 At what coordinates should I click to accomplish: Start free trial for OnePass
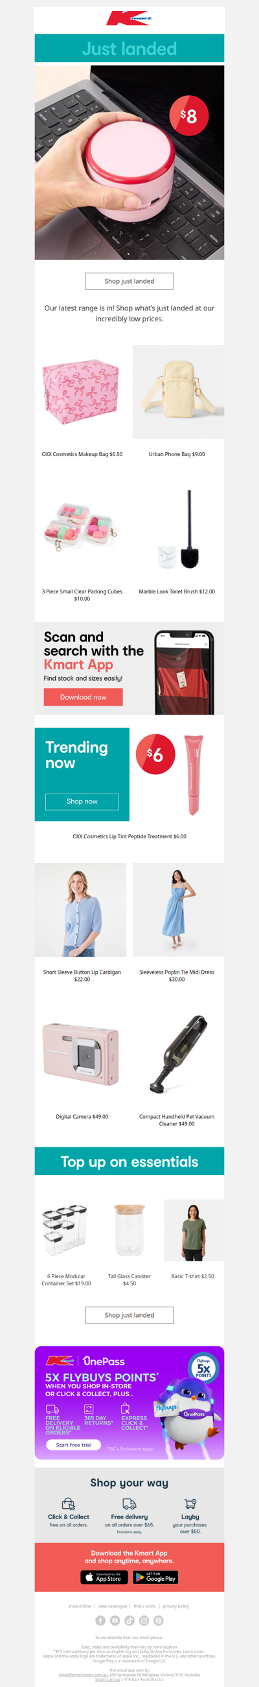pyautogui.click(x=73, y=1444)
